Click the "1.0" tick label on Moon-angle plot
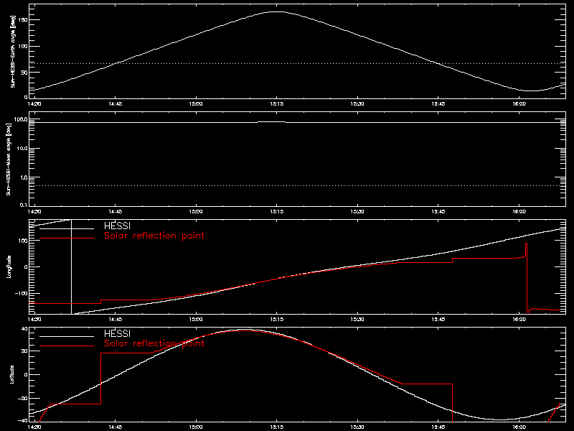The height and width of the screenshot is (431, 574). pyautogui.click(x=24, y=177)
